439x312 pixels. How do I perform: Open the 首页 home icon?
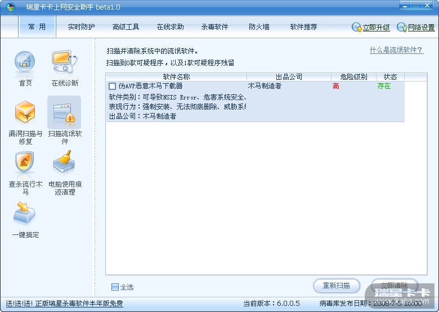click(x=25, y=63)
